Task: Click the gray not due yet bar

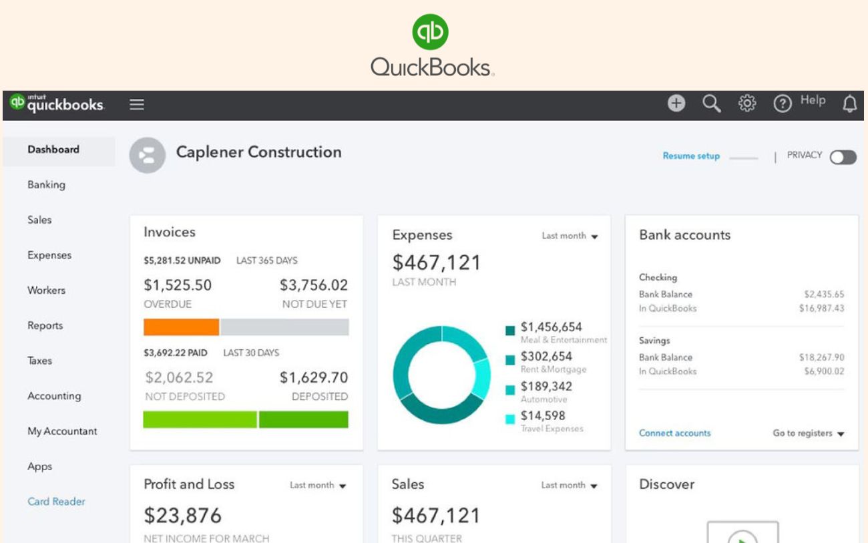Action: point(284,327)
